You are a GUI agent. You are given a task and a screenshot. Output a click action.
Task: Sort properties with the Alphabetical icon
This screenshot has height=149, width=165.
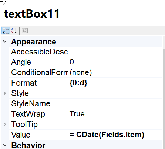(14, 31)
